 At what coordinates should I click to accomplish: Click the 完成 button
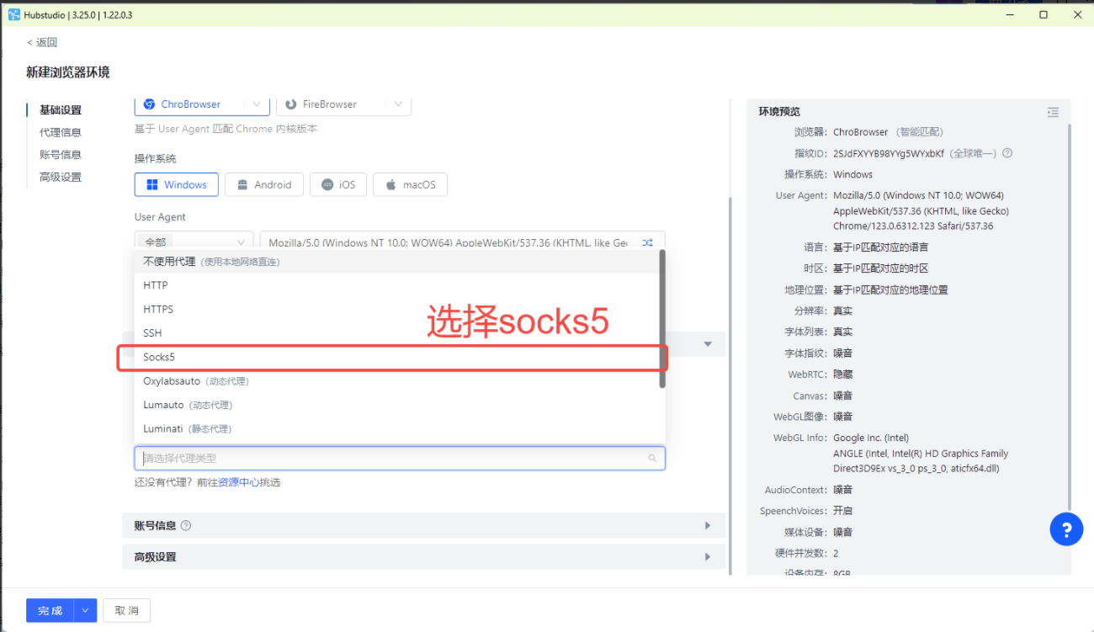click(x=50, y=610)
